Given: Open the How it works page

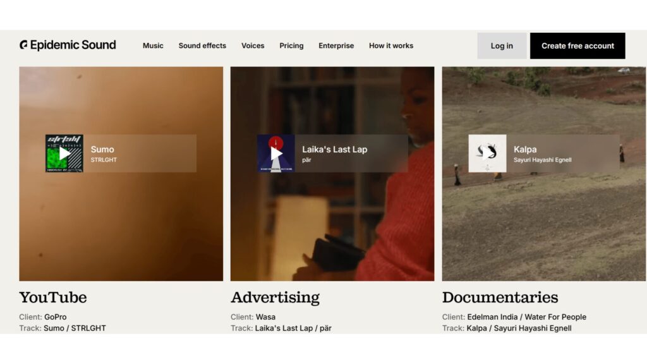Looking at the screenshot, I should (390, 45).
